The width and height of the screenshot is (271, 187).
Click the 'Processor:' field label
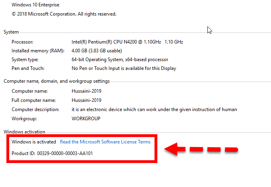[22, 42]
